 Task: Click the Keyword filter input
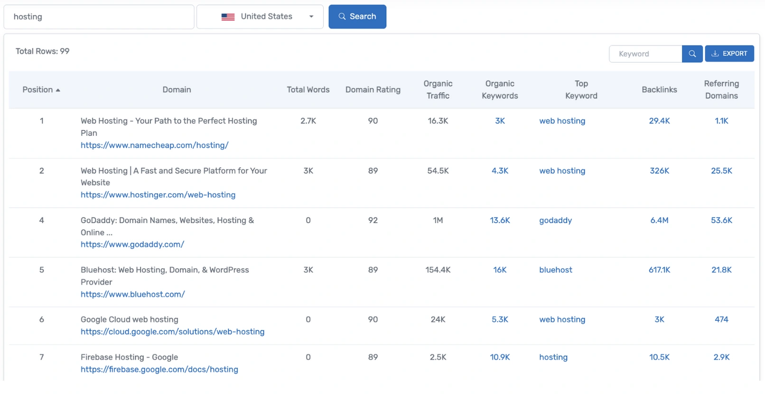[x=645, y=54]
